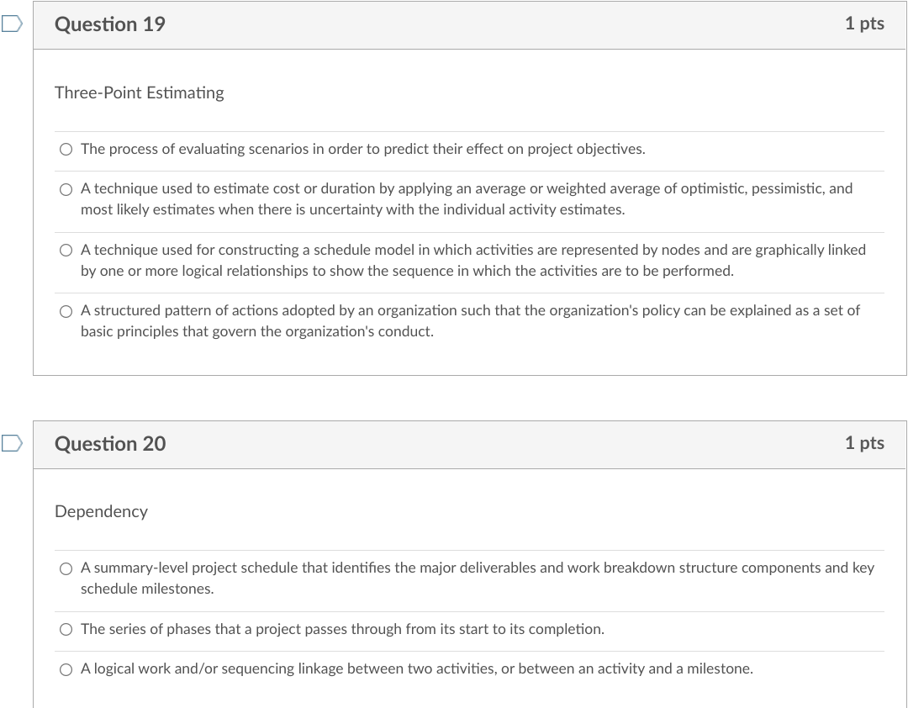
Task: Choose the summary-level project schedule answer
Action: 66,568
